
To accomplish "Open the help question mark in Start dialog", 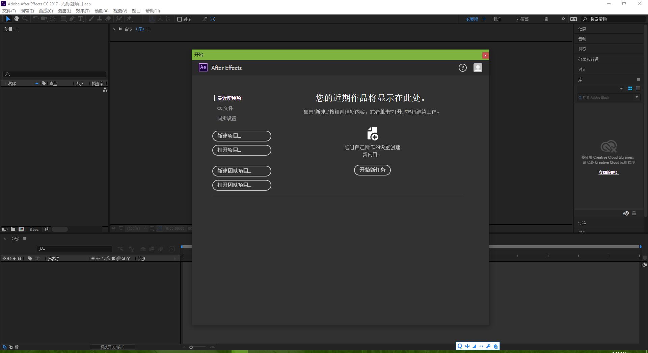I will [x=462, y=68].
